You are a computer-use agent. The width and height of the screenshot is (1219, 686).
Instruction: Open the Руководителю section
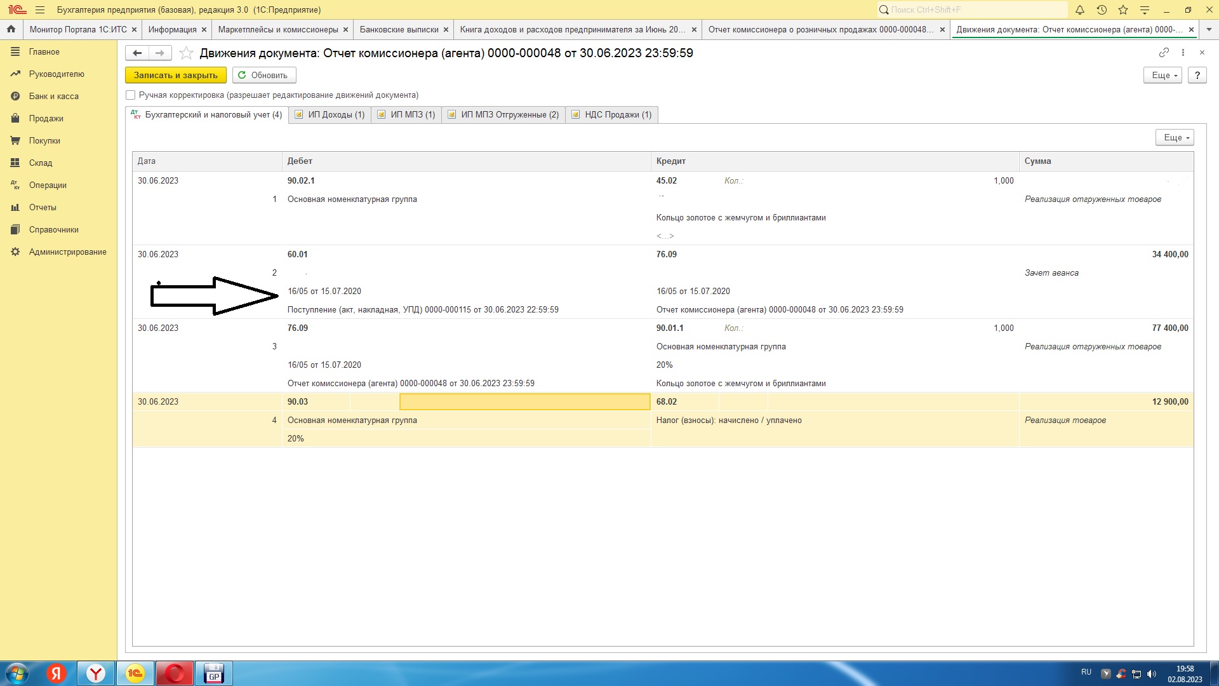(56, 74)
